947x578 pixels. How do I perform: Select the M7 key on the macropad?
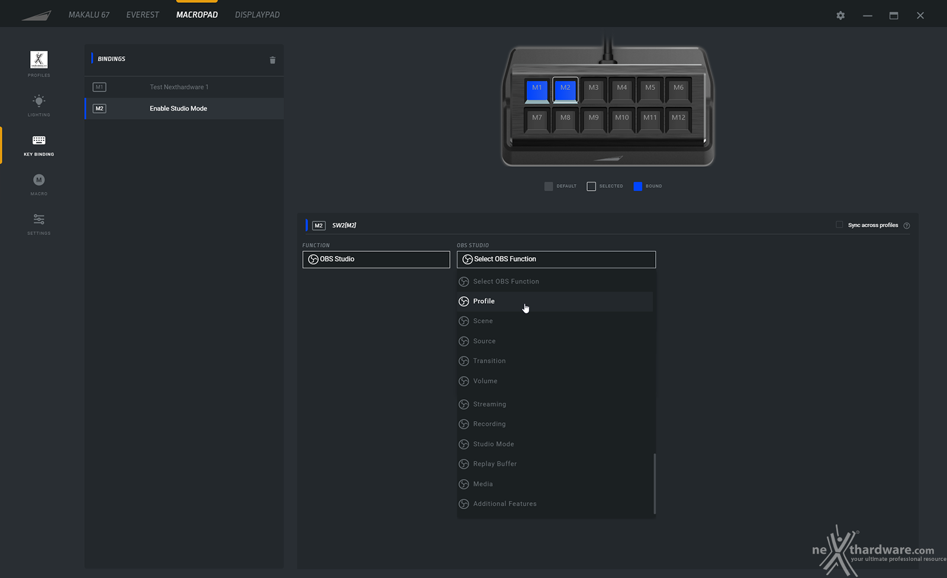click(x=537, y=120)
